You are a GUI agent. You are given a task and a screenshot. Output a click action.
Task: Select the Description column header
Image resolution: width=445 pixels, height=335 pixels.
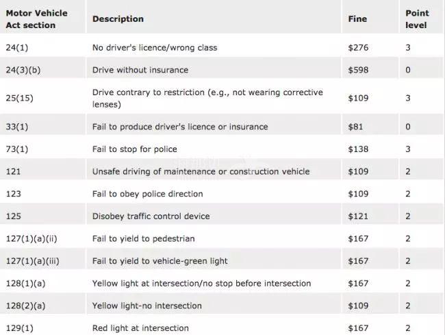pos(118,18)
